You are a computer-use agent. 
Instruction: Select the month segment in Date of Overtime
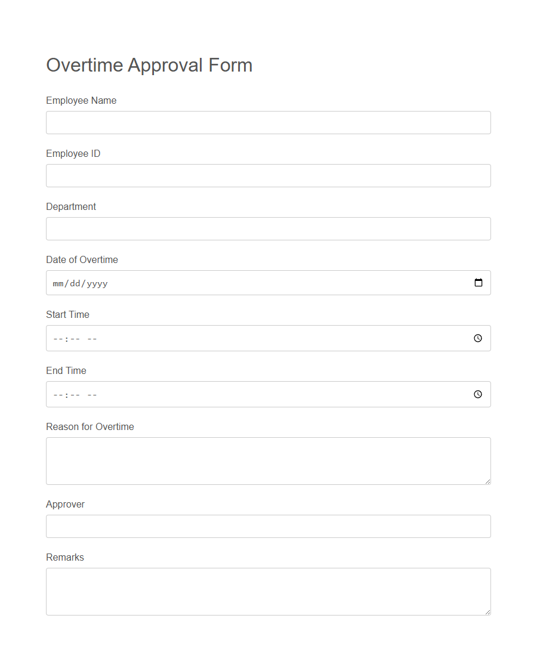(x=58, y=283)
